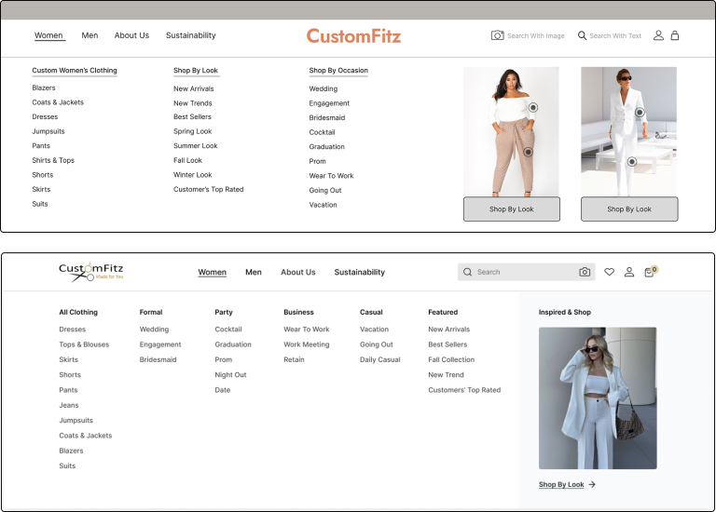Click into the grey Search input box
Viewport: 716px width, 512px height.
[526, 272]
